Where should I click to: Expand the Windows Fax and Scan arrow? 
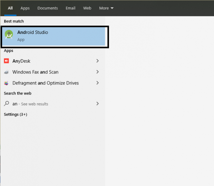pyautogui.click(x=98, y=72)
